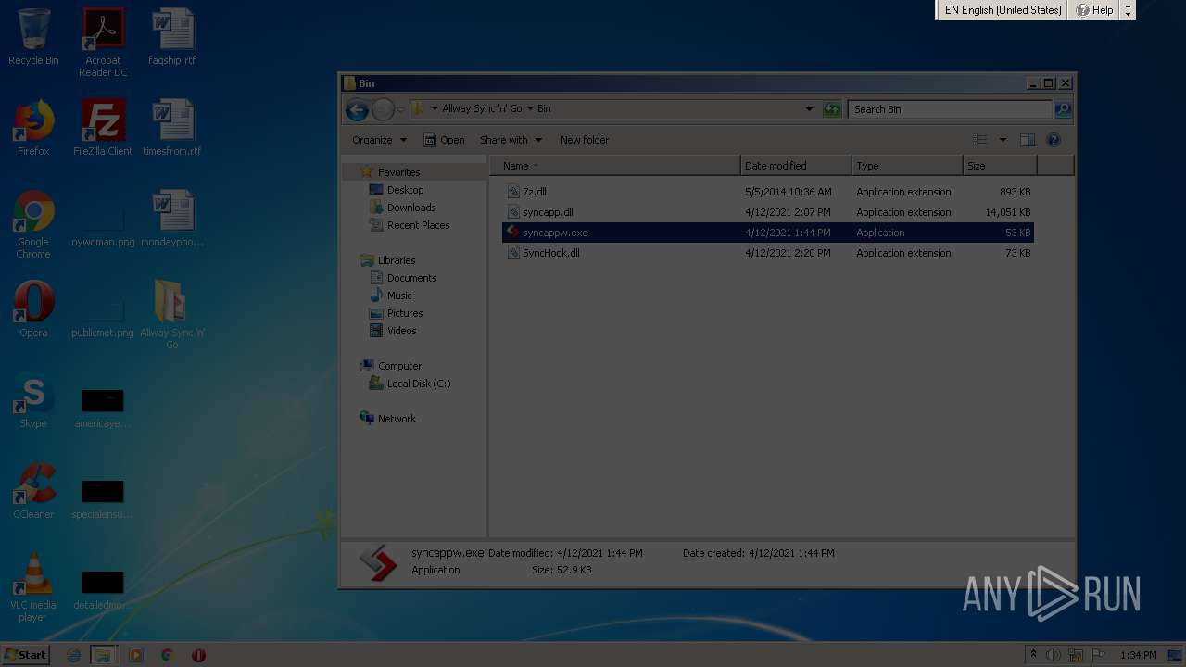The width and height of the screenshot is (1186, 667).
Task: Open Explorer help icon
Action: tap(1054, 140)
